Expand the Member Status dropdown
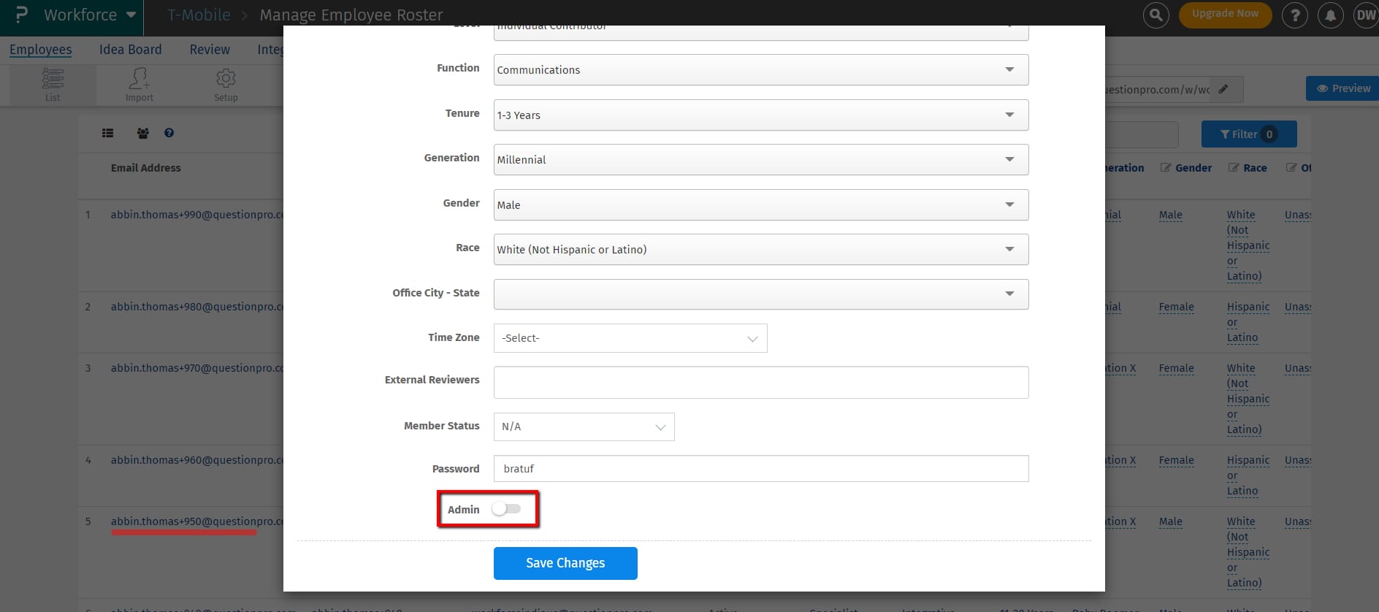 (x=584, y=427)
